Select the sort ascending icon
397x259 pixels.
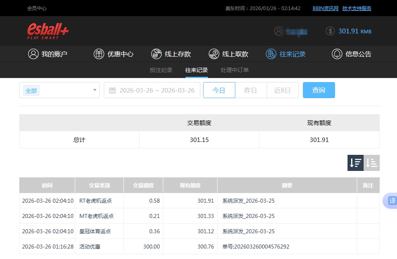[371, 163]
